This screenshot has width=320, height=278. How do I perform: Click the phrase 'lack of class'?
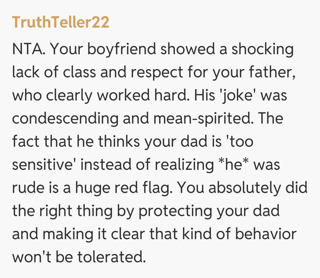click(54, 72)
